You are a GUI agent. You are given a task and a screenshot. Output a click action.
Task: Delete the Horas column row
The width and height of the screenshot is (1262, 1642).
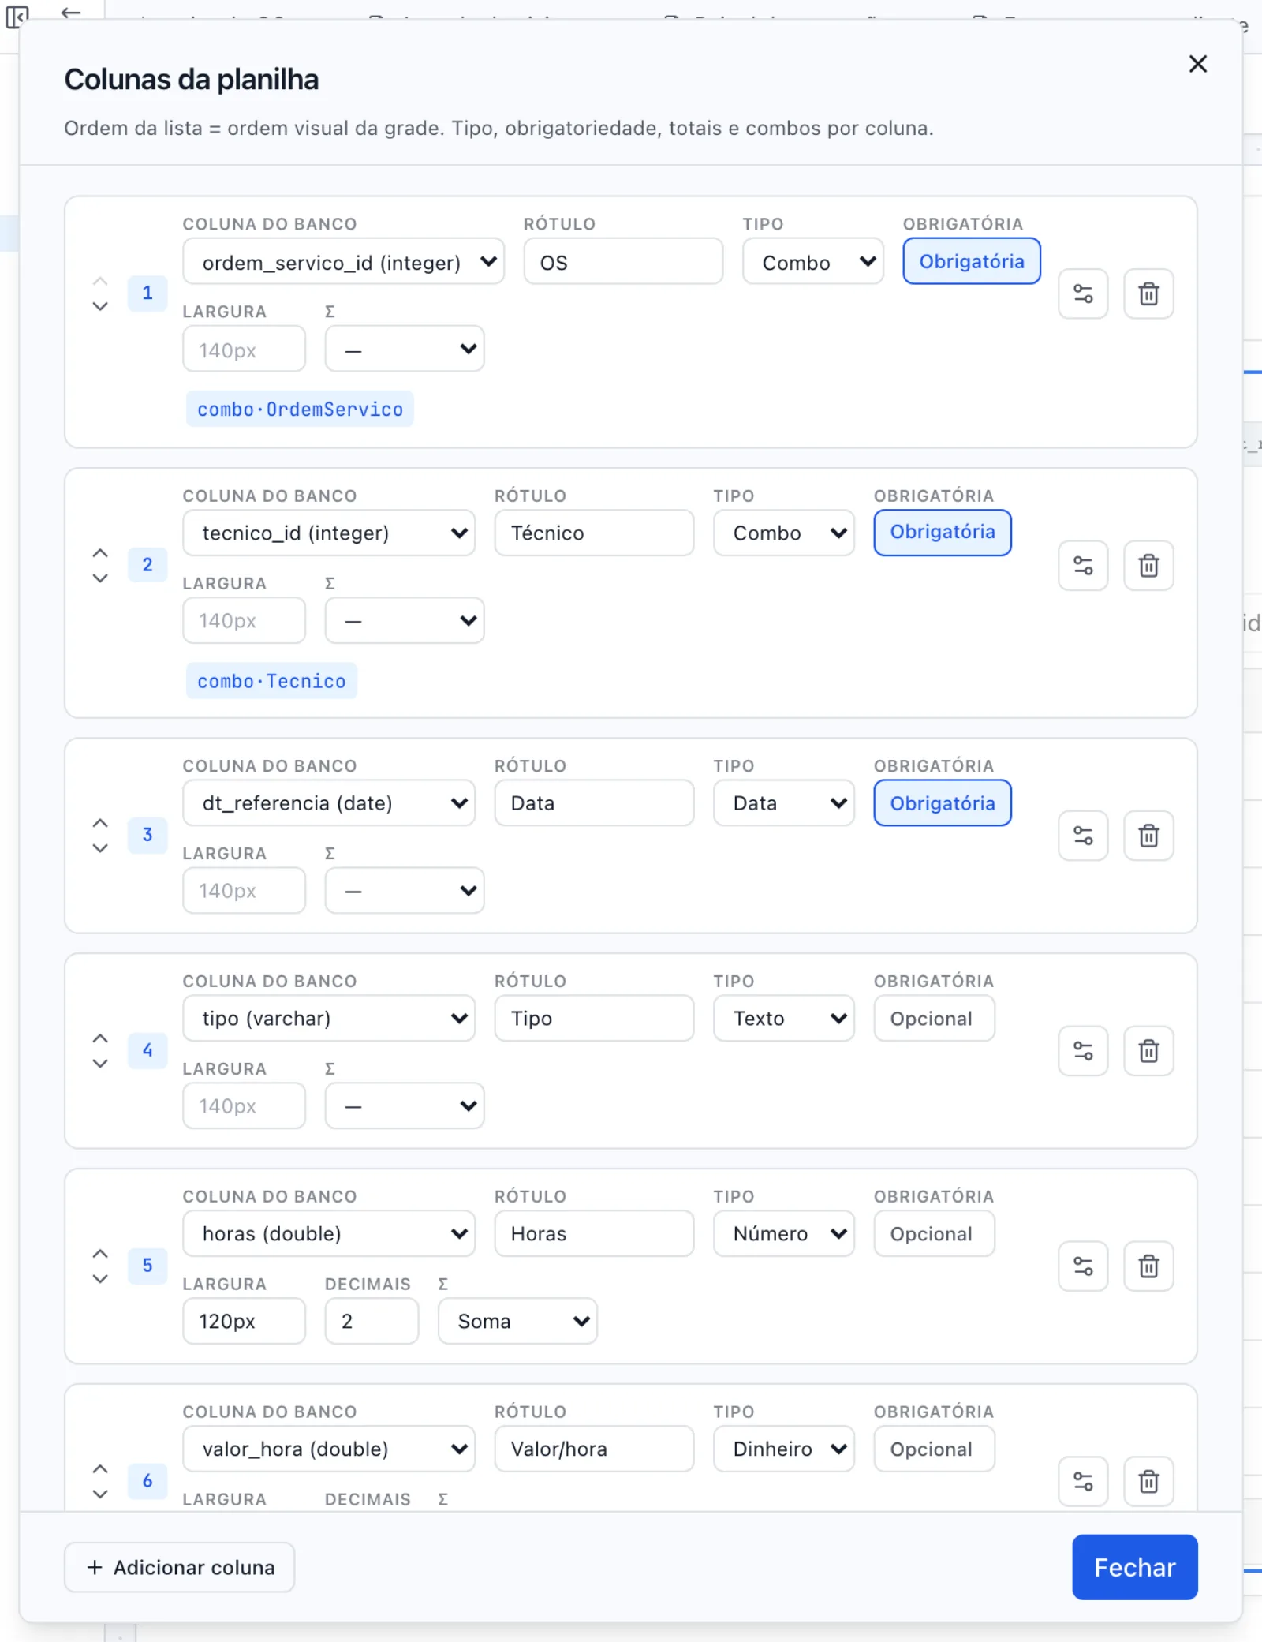[x=1148, y=1266]
